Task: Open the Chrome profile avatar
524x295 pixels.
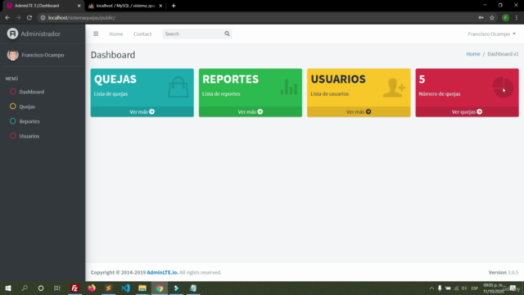Action: tap(505, 18)
